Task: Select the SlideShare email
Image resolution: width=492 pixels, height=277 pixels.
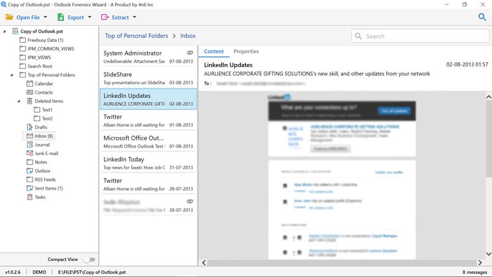Action: pyautogui.click(x=148, y=78)
